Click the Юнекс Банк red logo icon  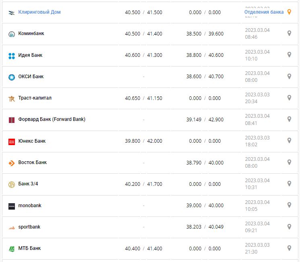11,141
